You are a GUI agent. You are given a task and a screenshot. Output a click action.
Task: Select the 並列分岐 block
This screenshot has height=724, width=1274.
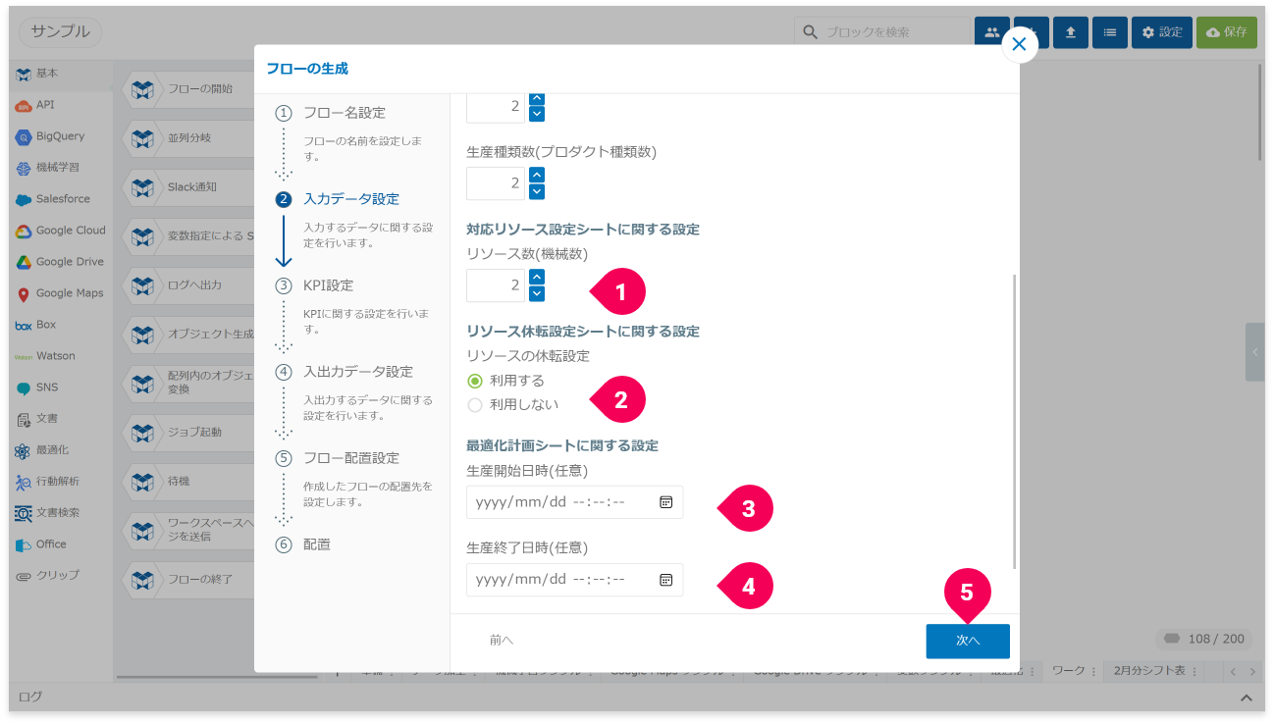point(188,138)
